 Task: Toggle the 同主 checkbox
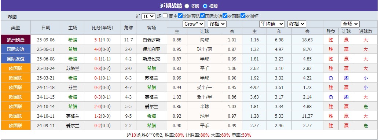[165, 16]
